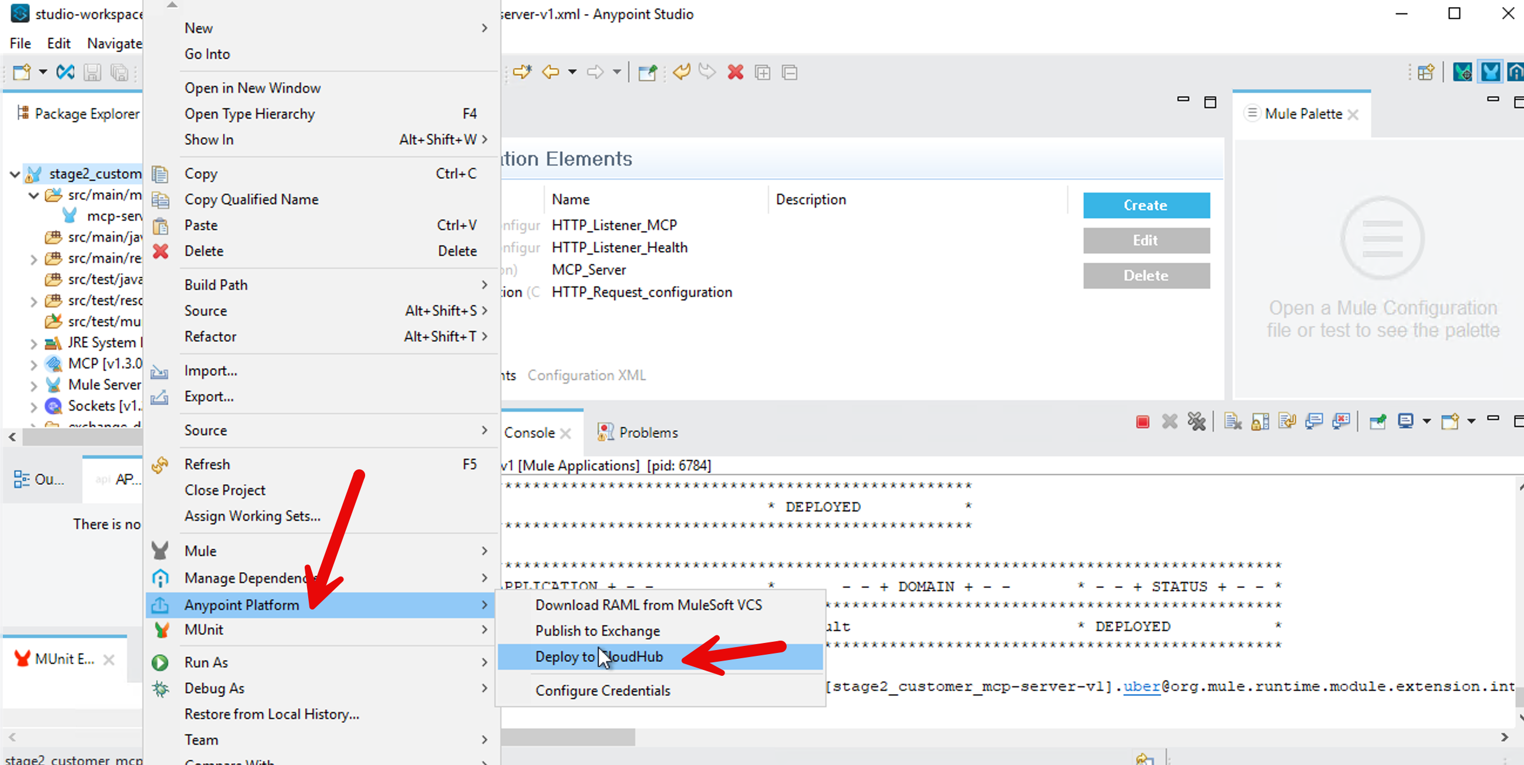Terminate the running Mule application in Console
The image size is (1524, 765).
point(1142,421)
